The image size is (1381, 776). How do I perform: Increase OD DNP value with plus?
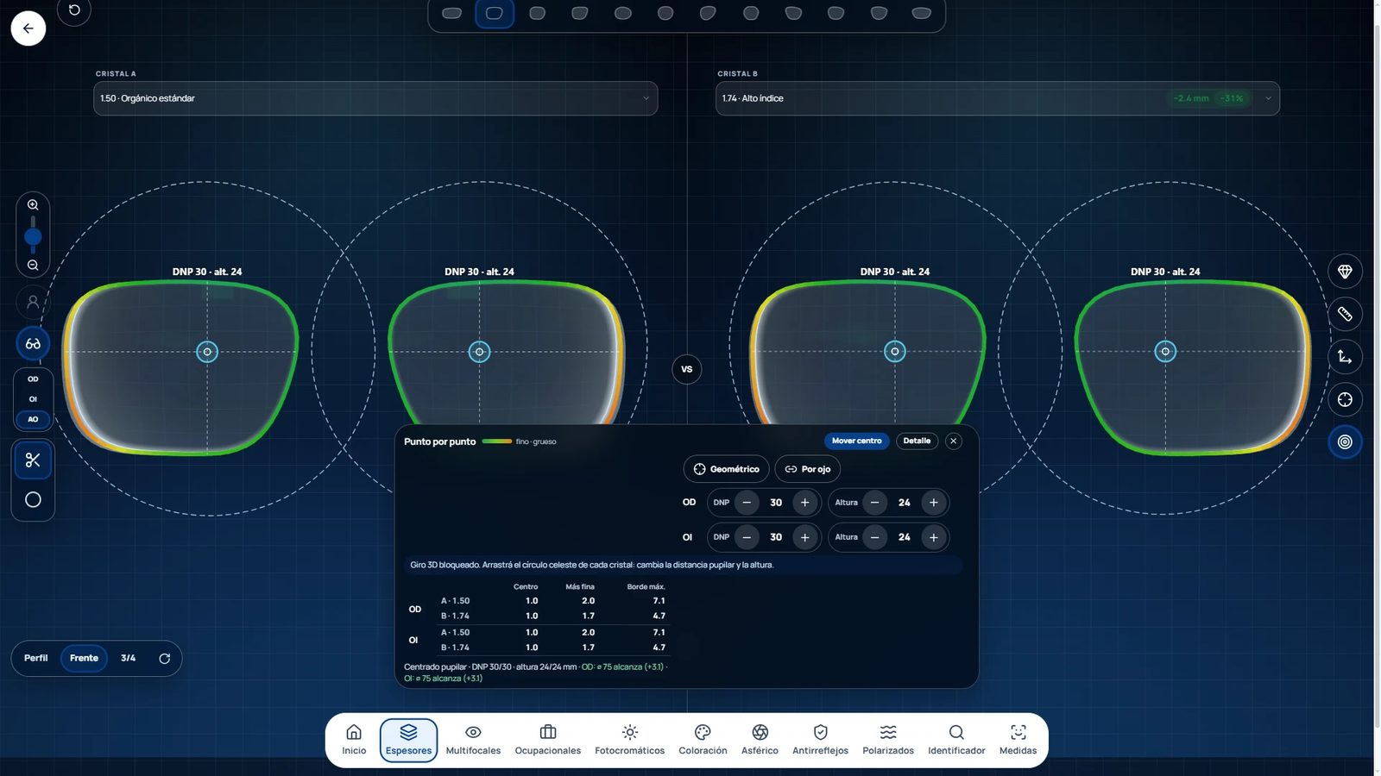point(805,503)
